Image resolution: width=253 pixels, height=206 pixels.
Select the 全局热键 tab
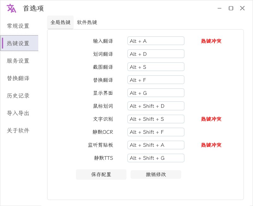pyautogui.click(x=60, y=23)
